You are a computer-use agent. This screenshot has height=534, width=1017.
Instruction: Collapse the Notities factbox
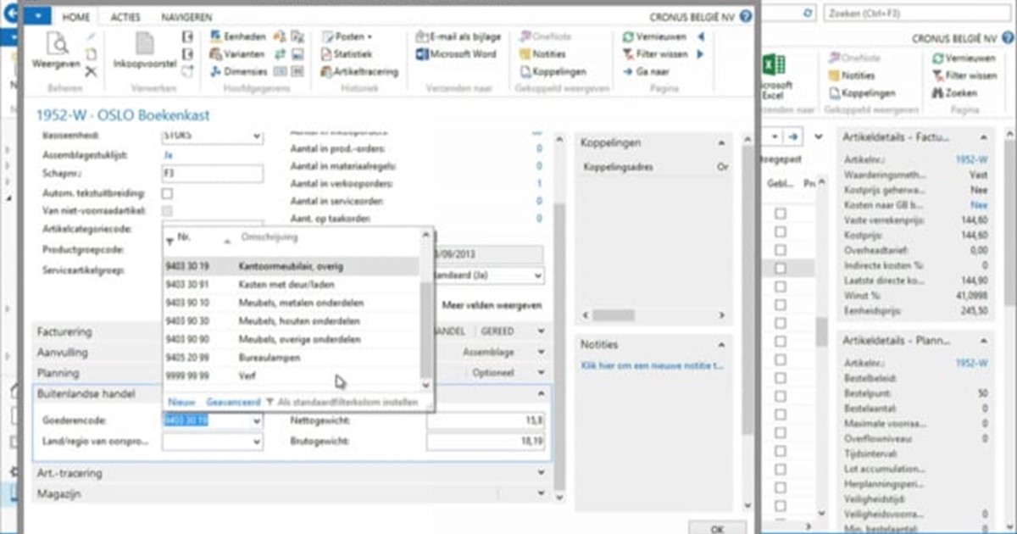721,345
